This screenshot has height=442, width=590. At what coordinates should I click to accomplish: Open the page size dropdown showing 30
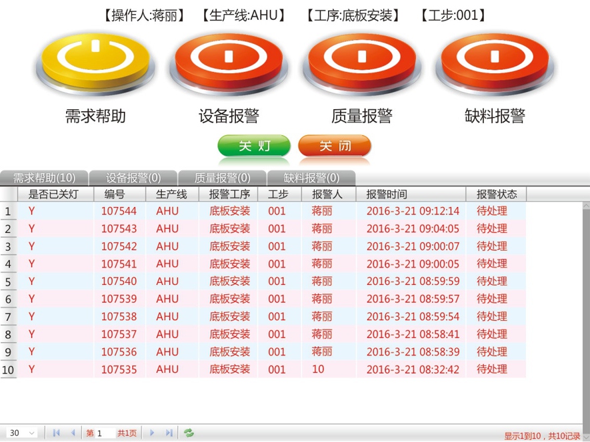[22, 433]
